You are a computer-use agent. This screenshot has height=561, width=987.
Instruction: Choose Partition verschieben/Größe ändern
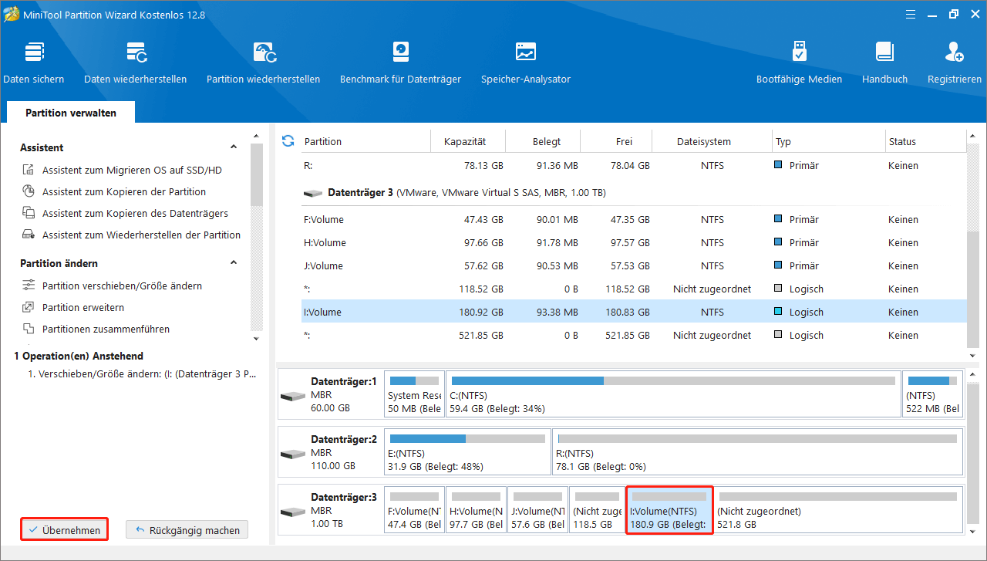(x=122, y=286)
